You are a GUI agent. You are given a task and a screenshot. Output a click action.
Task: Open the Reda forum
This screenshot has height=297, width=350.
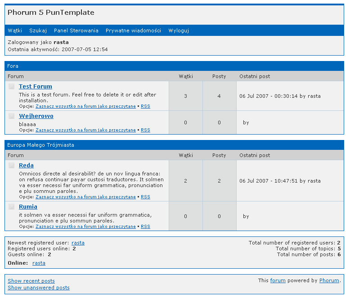[26, 166]
